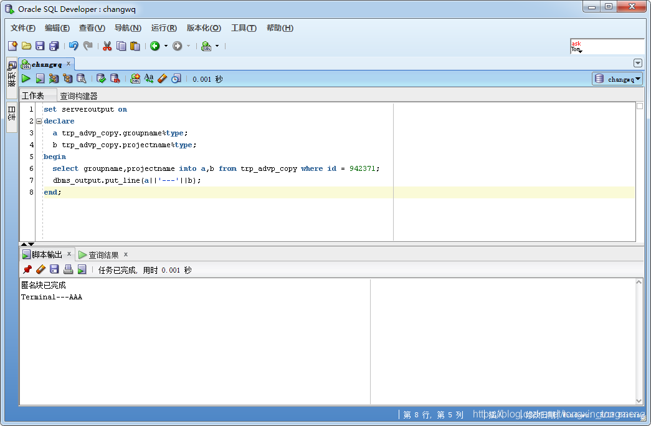This screenshot has width=651, height=426.
Task: Cut with the scissors icon
Action: [x=107, y=46]
